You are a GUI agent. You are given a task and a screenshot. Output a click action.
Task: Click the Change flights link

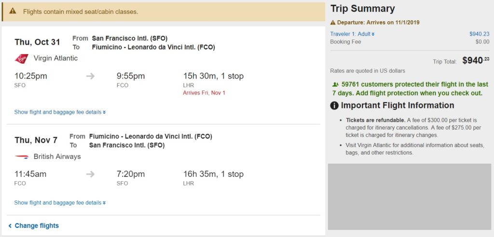[37, 225]
